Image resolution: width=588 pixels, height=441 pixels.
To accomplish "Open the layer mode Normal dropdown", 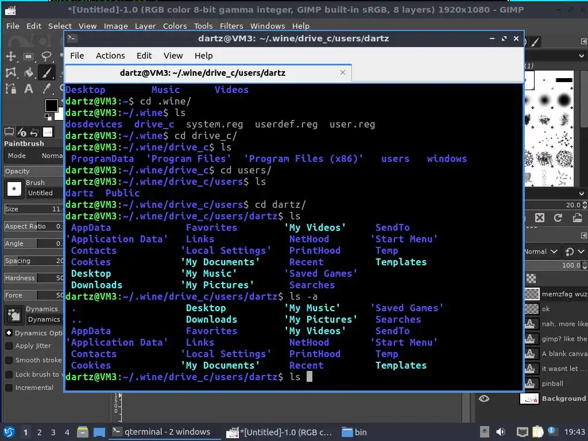I will [x=541, y=252].
